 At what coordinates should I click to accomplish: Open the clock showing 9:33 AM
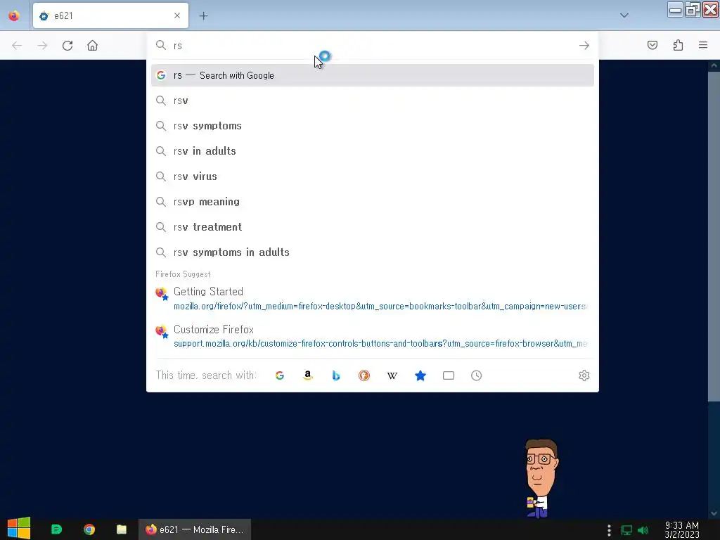pos(682,529)
